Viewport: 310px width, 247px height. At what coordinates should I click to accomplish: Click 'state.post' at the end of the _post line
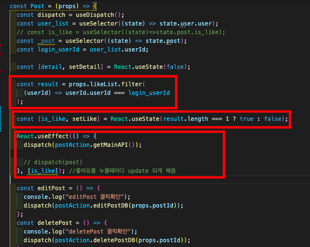pyautogui.click(x=163, y=41)
